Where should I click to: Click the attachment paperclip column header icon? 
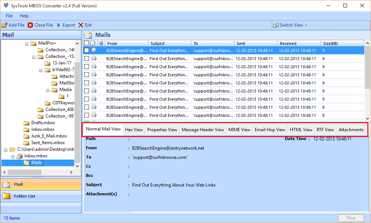point(101,43)
